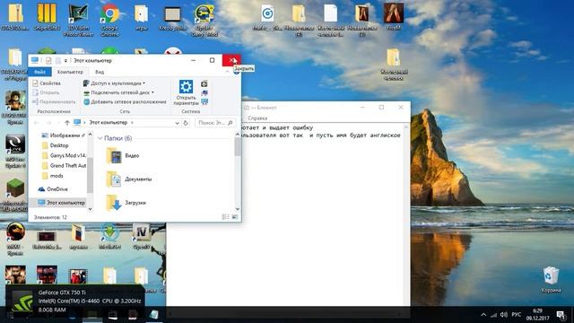Click the refresh button beside address bar
574x323 pixels.
click(186, 123)
